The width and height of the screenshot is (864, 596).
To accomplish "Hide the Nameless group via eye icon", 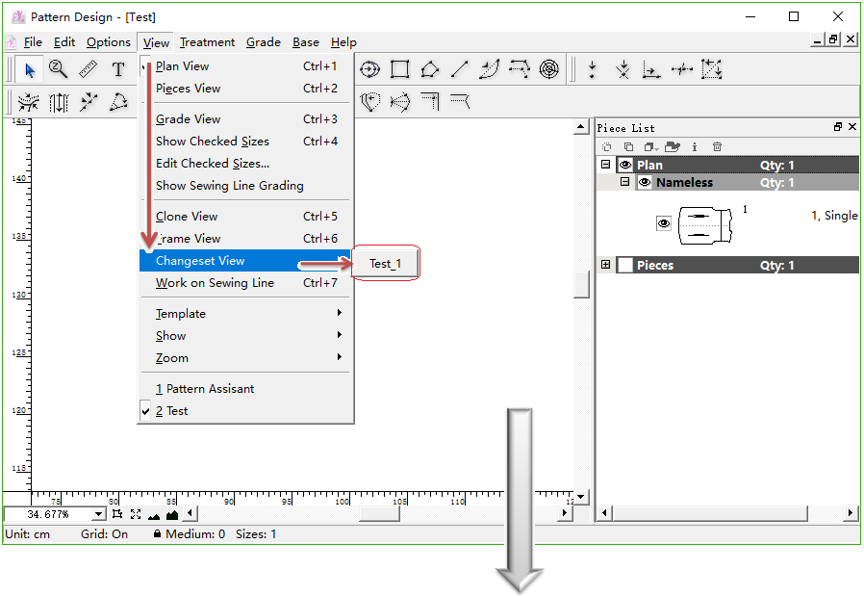I will pos(645,183).
